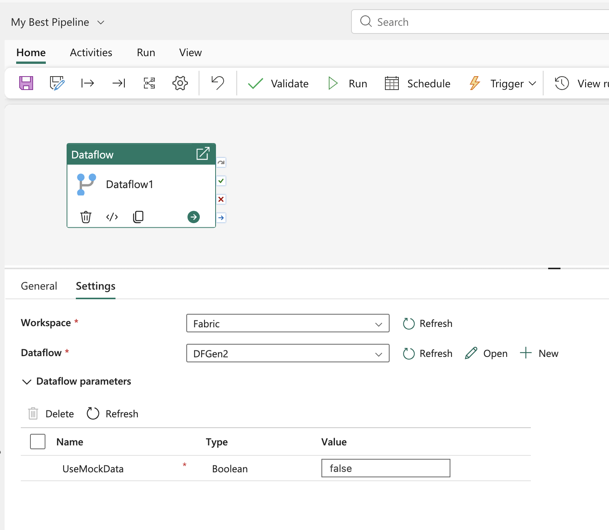Open the Schedule calendar option
Image resolution: width=609 pixels, height=530 pixels.
pyautogui.click(x=418, y=83)
